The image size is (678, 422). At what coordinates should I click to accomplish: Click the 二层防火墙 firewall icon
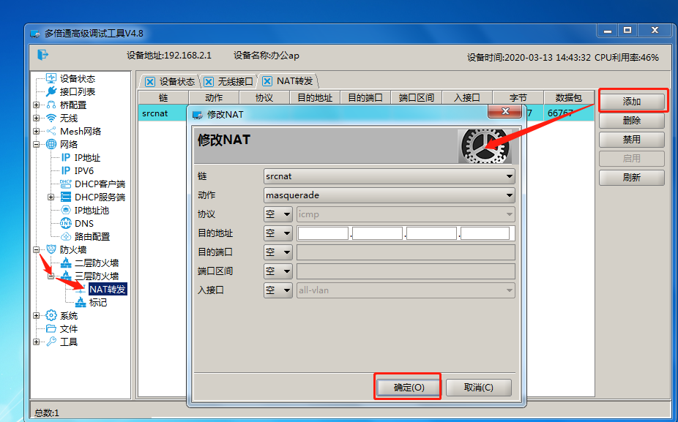pos(66,263)
